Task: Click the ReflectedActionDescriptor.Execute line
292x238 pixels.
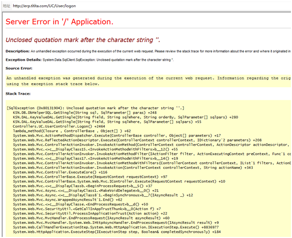Action: click(137, 140)
